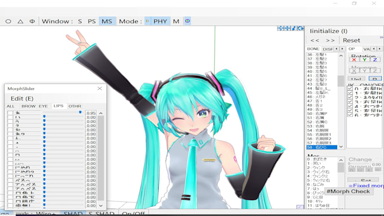Click the MorphSlider list scroll-down arrow
Image resolution: width=384 pixels, height=216 pixels.
[101, 205]
